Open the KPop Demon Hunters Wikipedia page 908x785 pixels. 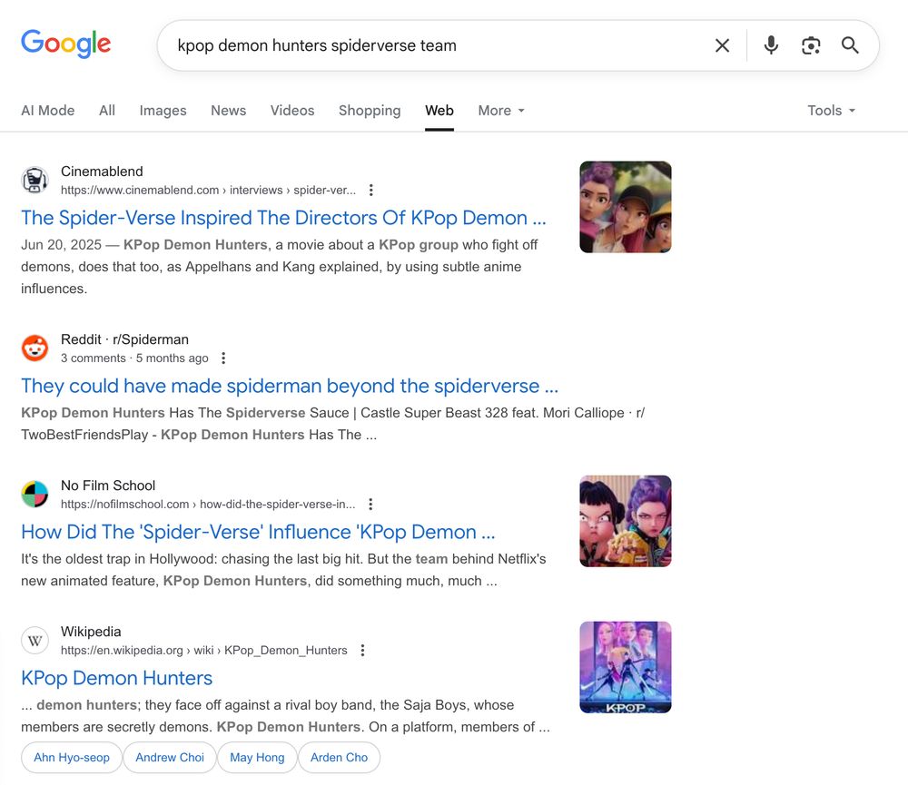[x=116, y=678]
